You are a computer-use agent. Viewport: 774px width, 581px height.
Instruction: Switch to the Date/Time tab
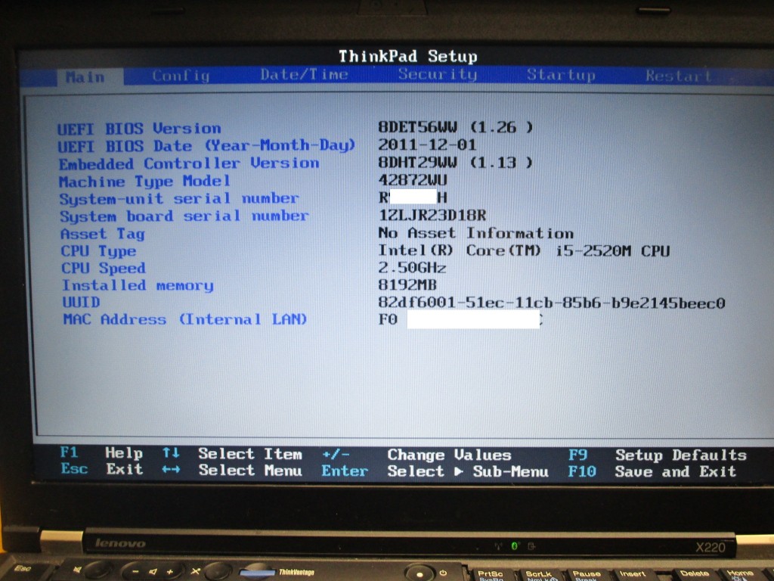(x=304, y=75)
